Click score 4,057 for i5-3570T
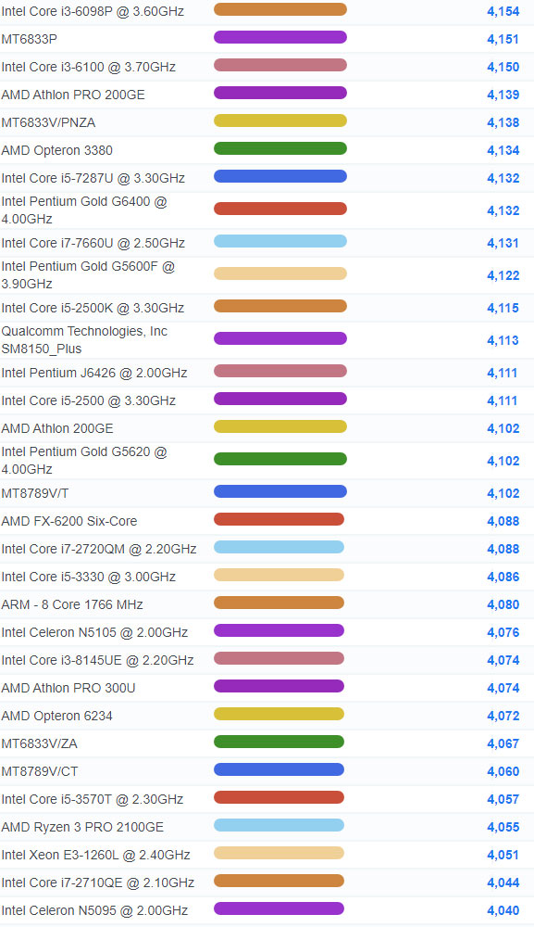The image size is (534, 927). (503, 799)
